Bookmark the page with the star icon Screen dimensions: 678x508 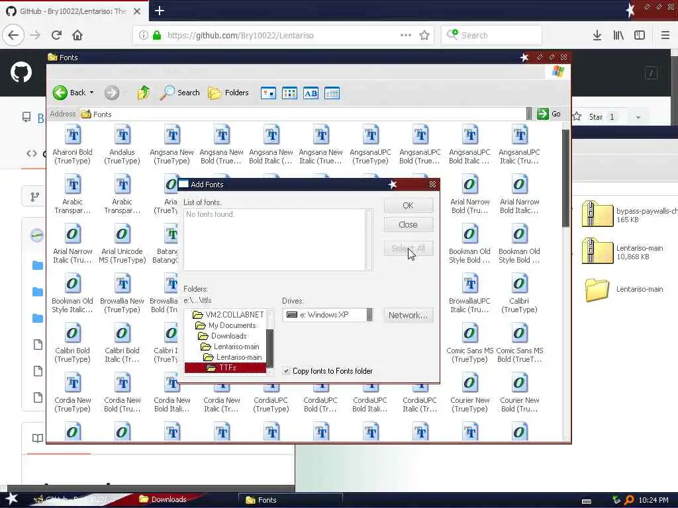[x=424, y=36]
